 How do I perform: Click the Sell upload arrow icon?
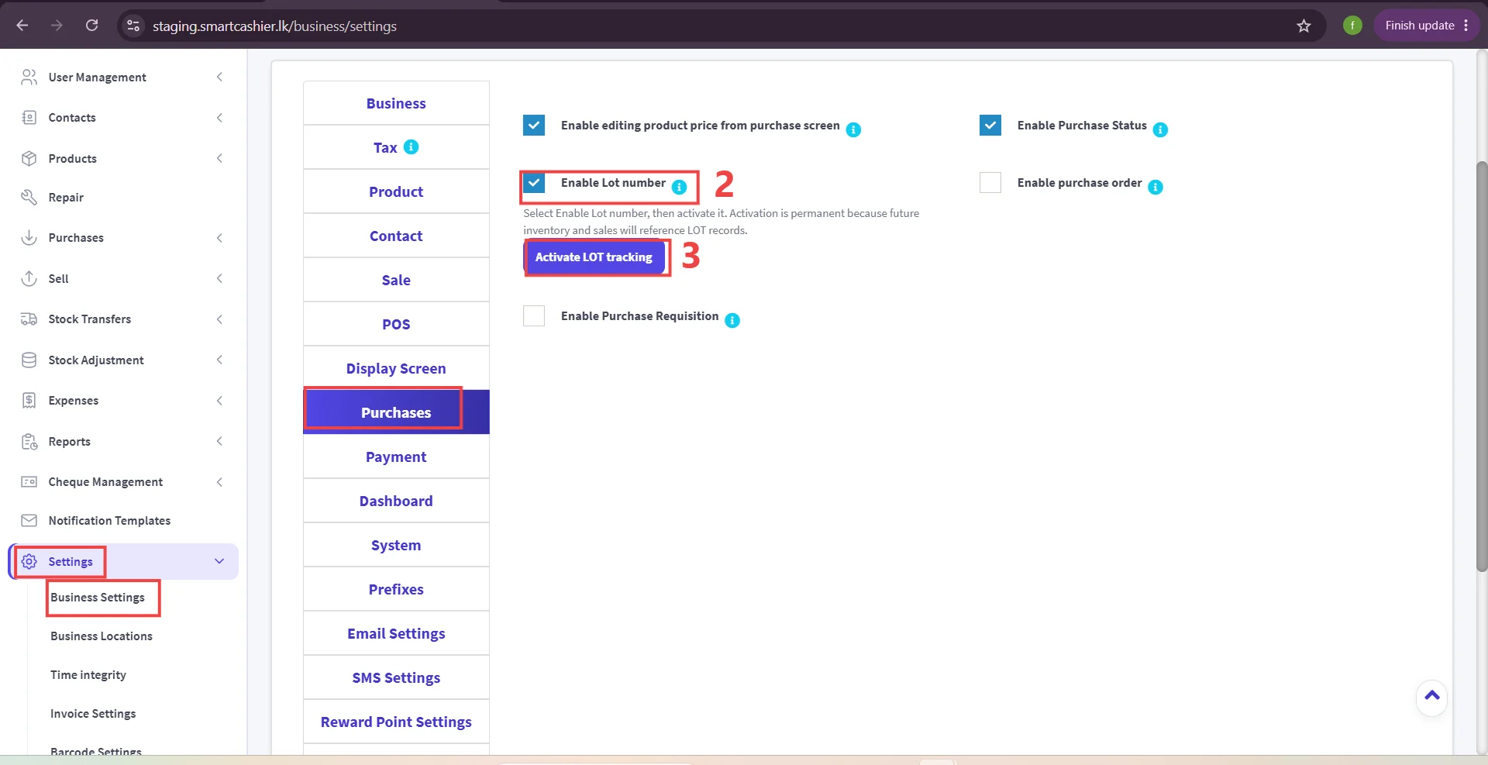pyautogui.click(x=29, y=278)
